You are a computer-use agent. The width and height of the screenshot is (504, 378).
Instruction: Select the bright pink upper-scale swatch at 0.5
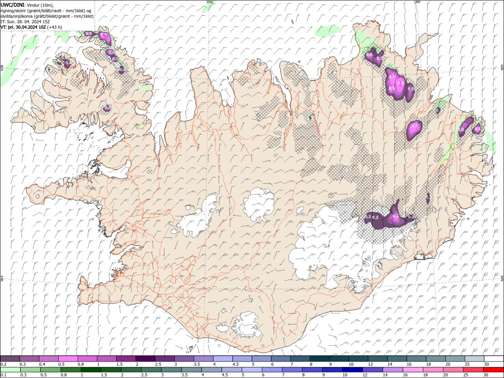(x=68, y=358)
